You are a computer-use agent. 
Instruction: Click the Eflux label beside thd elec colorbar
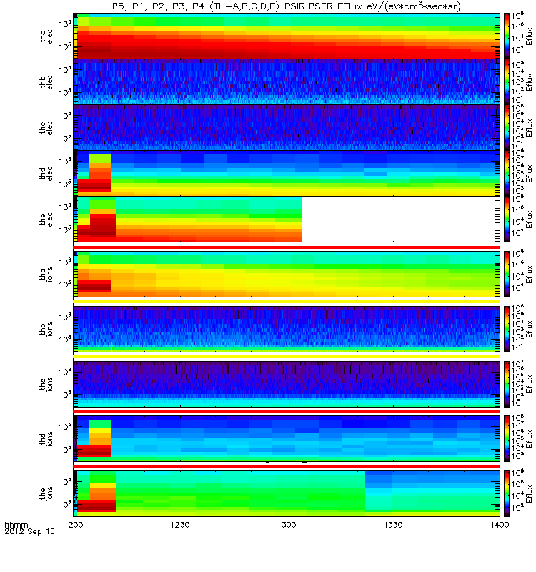529,174
